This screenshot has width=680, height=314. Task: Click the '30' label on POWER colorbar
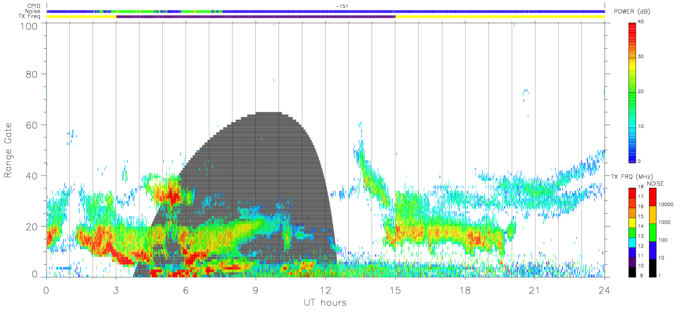(641, 56)
